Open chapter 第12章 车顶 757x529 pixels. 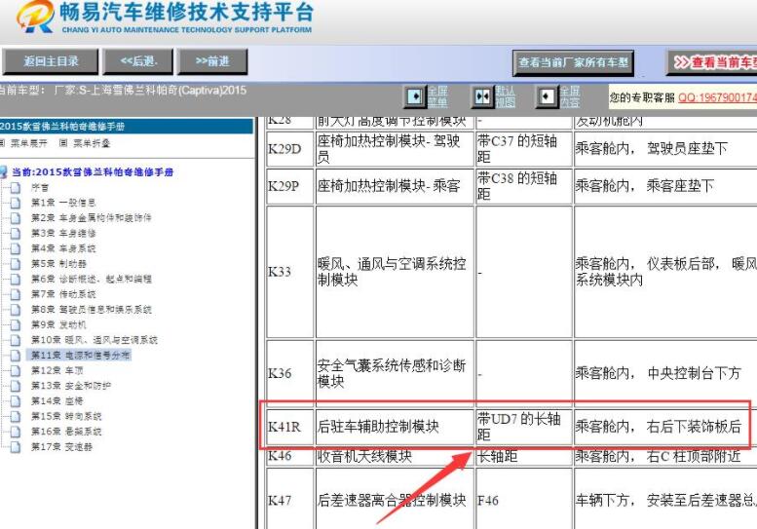(x=57, y=370)
